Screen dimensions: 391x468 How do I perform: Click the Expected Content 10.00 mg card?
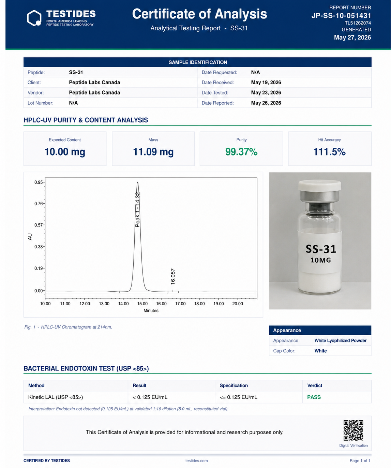click(x=65, y=149)
